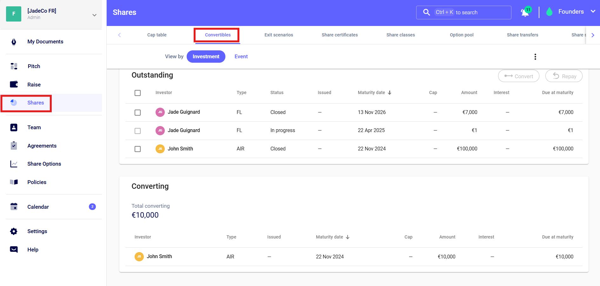Check Jade Guignard's 13 Nov 2026 row

coord(137,112)
